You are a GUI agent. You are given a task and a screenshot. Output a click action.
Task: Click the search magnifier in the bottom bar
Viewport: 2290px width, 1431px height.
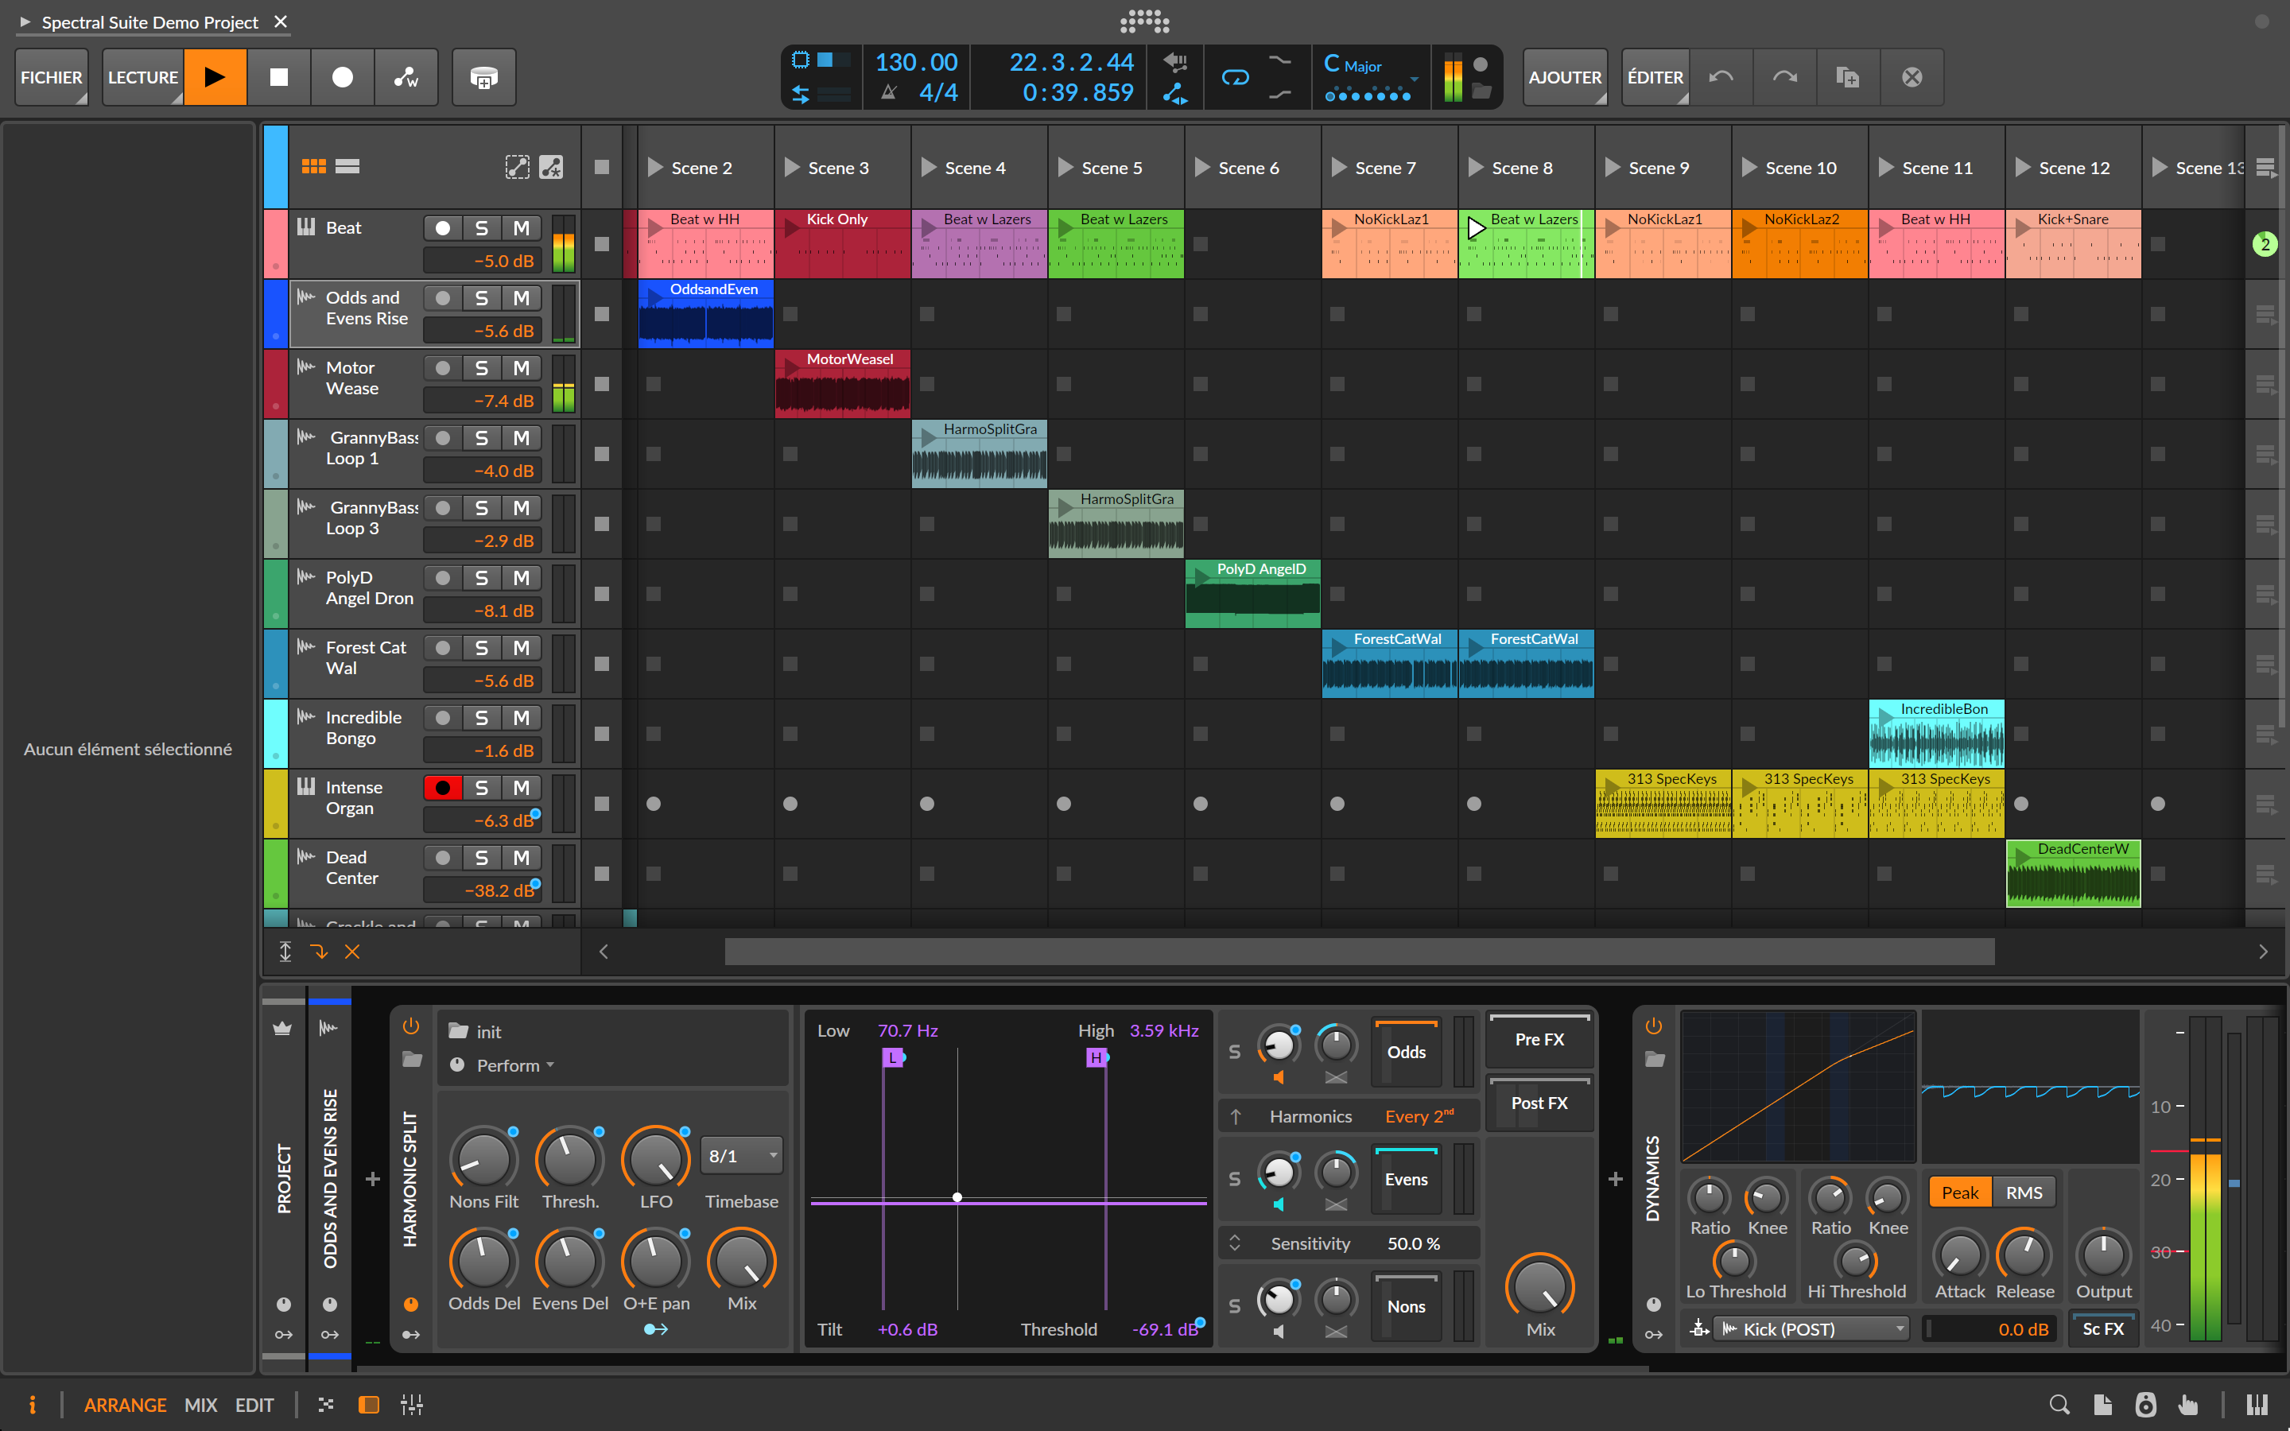(x=2058, y=1405)
